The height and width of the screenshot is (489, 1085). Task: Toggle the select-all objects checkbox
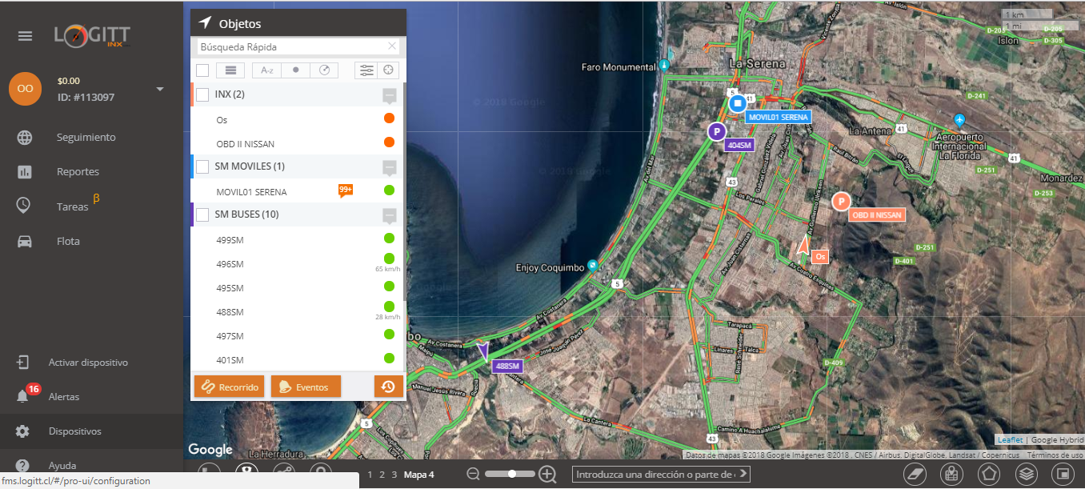click(x=202, y=70)
